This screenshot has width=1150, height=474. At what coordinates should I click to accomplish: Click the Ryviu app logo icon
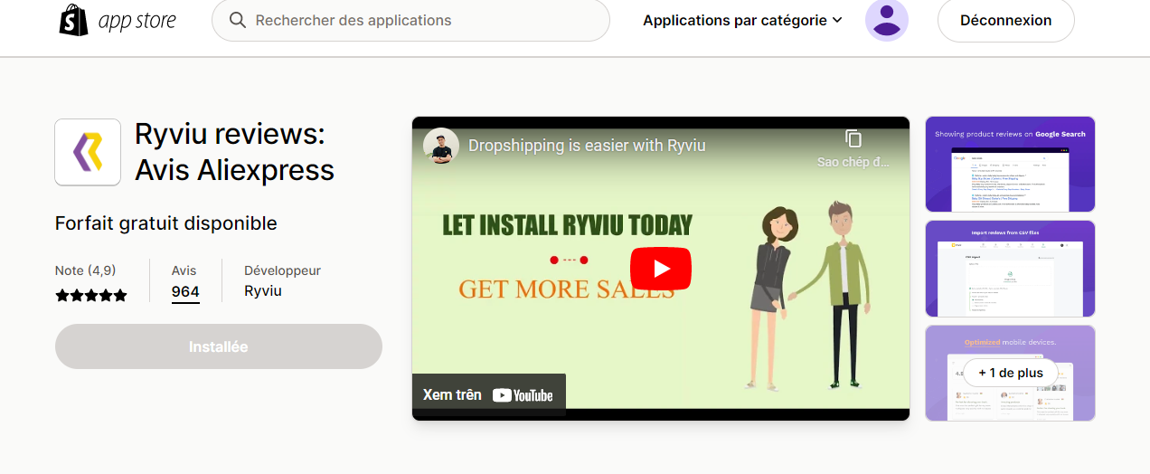click(88, 152)
